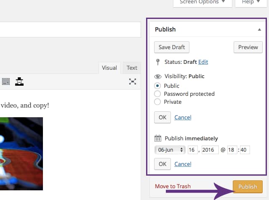269x200 pixels.
Task: Set post visibility to Private
Action: click(x=158, y=102)
